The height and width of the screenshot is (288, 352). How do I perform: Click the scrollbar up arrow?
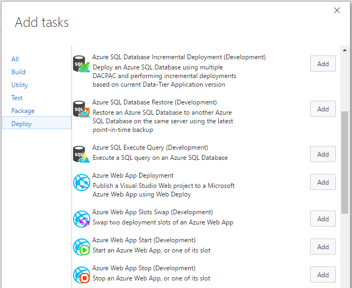[344, 50]
